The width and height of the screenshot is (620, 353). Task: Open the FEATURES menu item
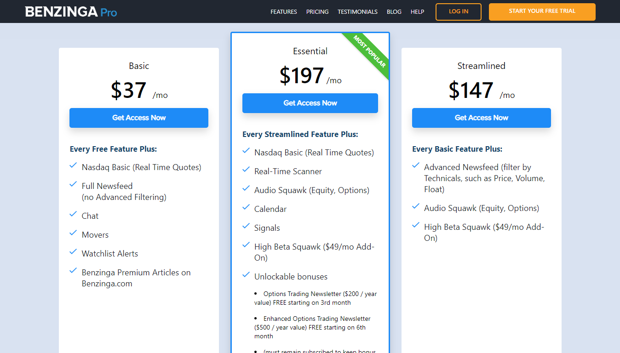283,11
